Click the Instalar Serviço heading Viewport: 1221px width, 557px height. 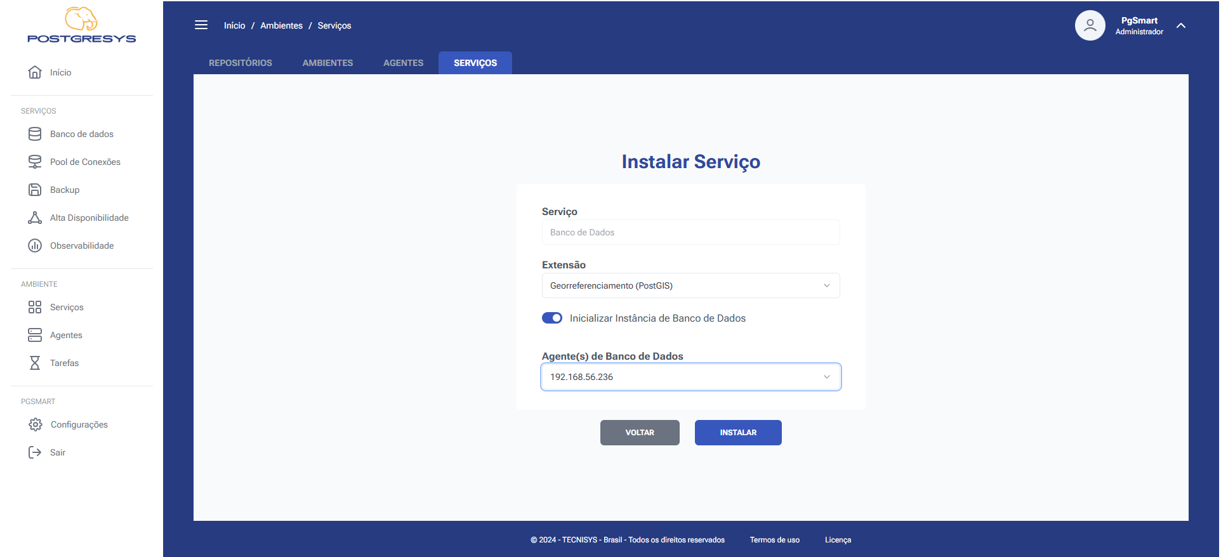[691, 162]
